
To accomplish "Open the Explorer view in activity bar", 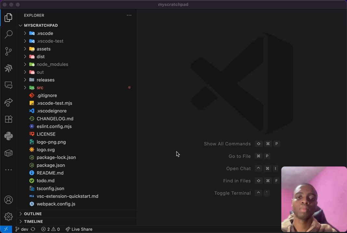I will tap(8, 17).
